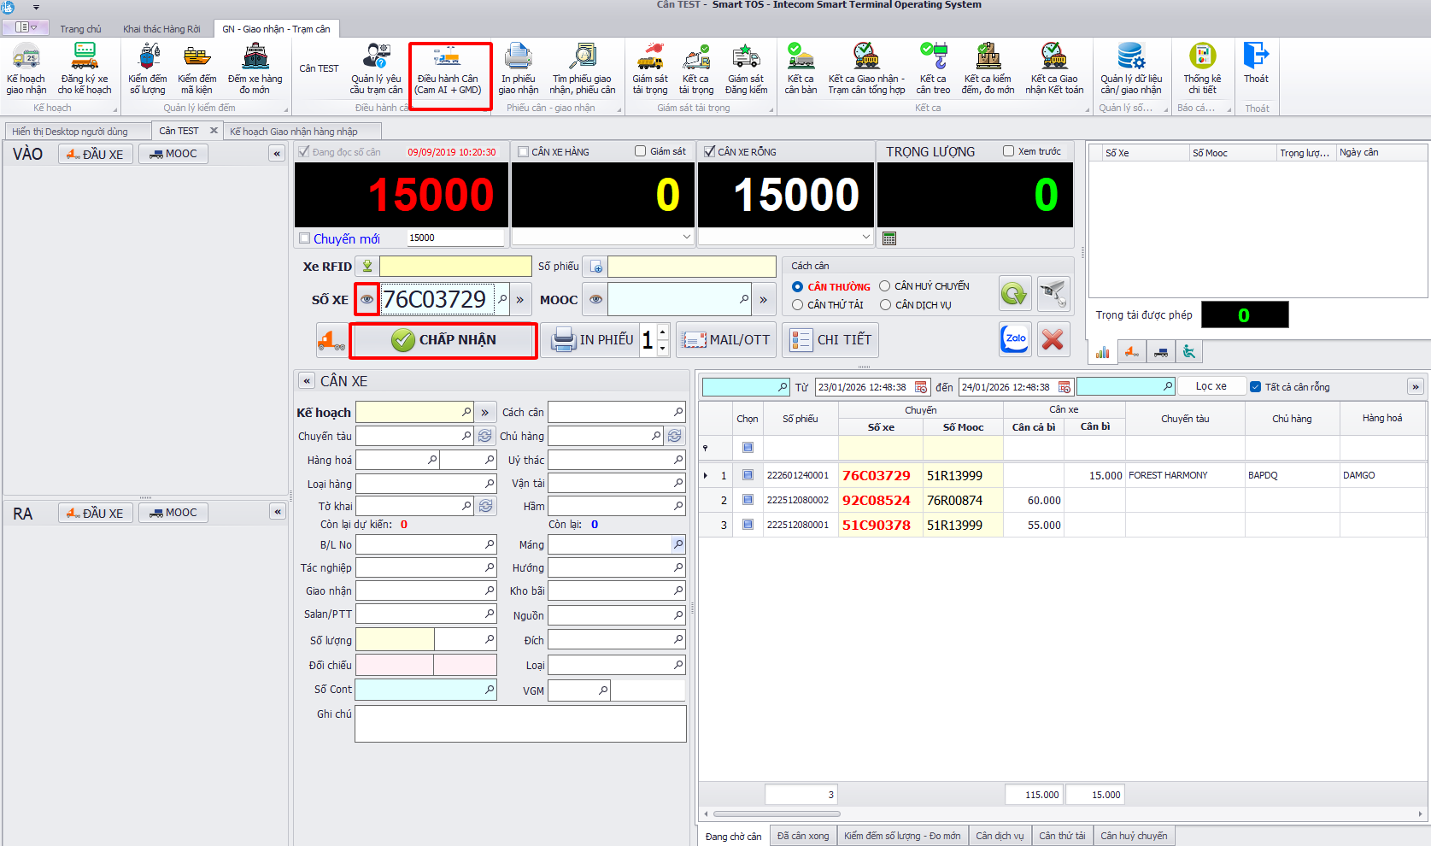Collapse the CÂN XE panel
Viewport: 1431px width, 846px height.
[x=307, y=381]
